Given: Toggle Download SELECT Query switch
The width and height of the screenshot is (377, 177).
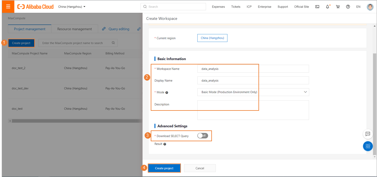Looking at the screenshot, I should point(203,136).
